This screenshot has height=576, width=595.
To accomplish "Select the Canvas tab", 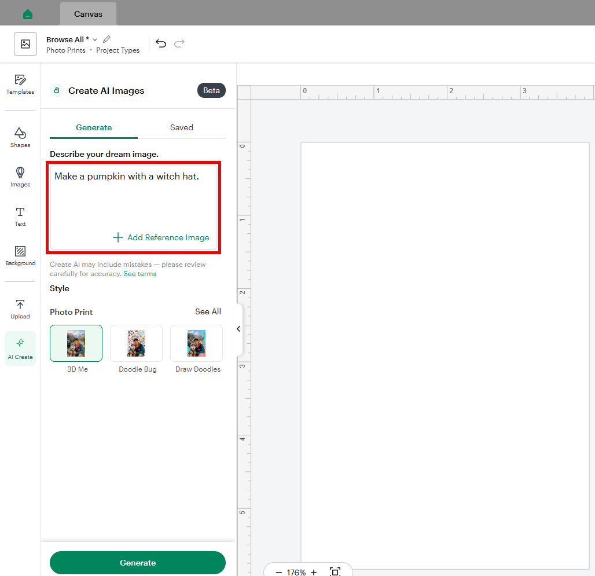I will click(x=88, y=14).
